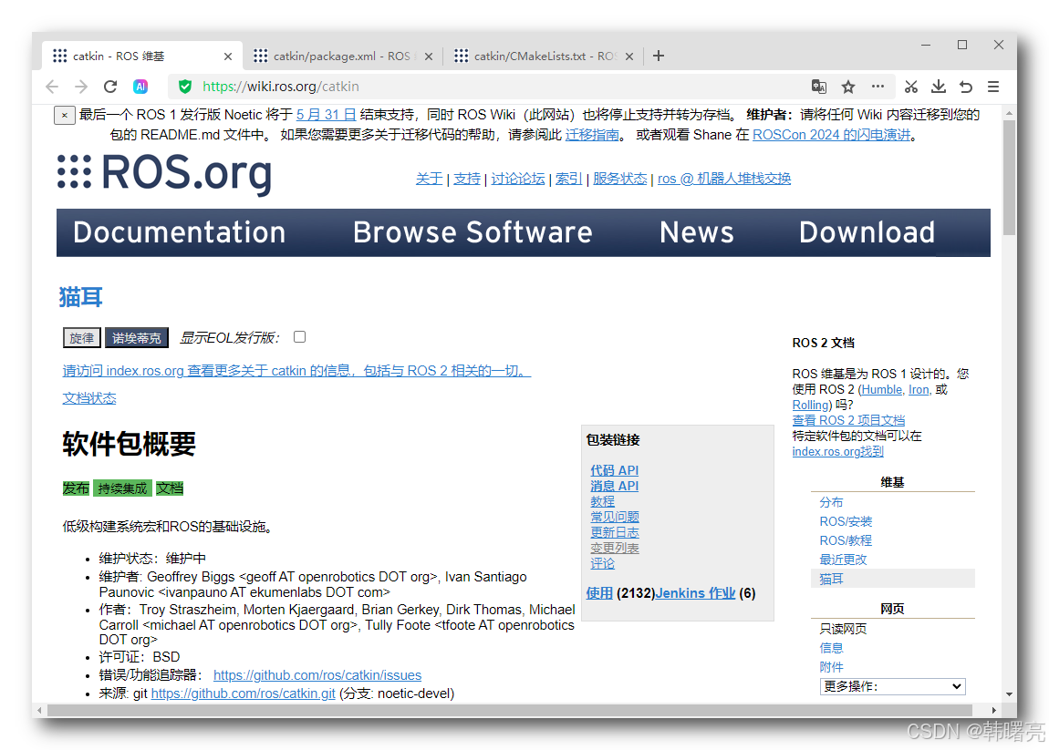Click the green 文档 badge

point(170,488)
